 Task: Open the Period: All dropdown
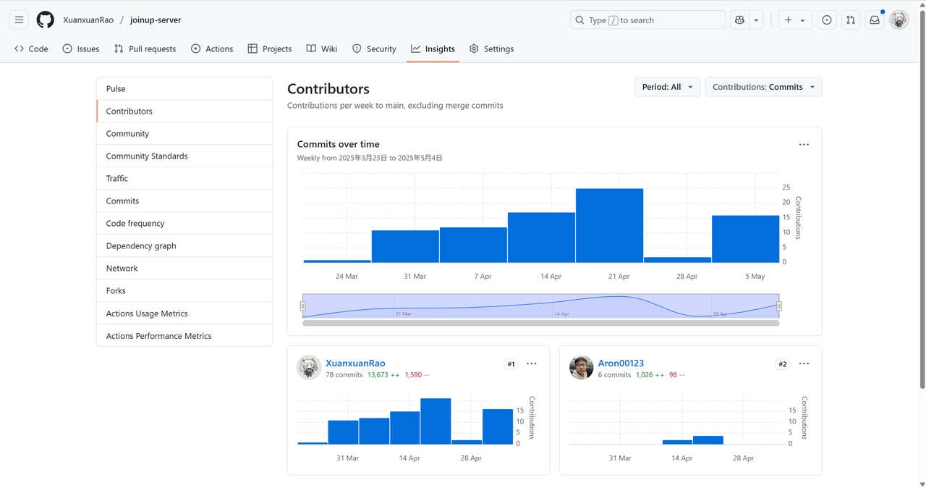(667, 87)
